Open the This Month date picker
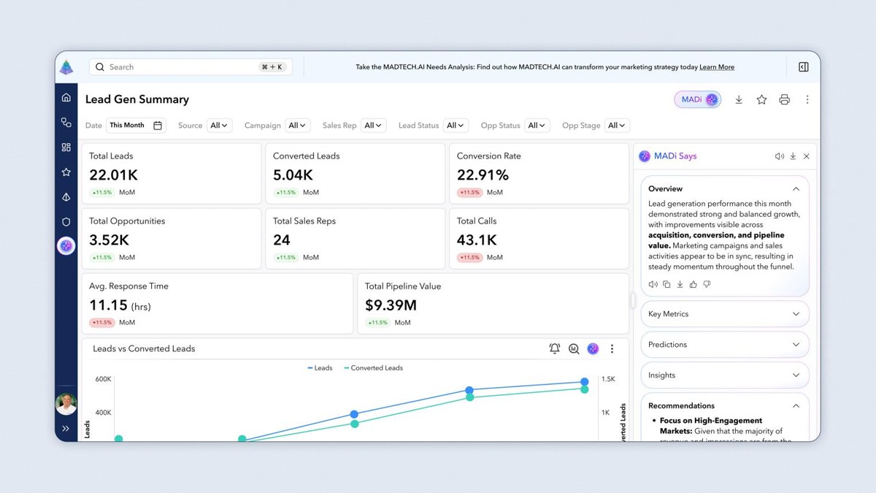 137,126
